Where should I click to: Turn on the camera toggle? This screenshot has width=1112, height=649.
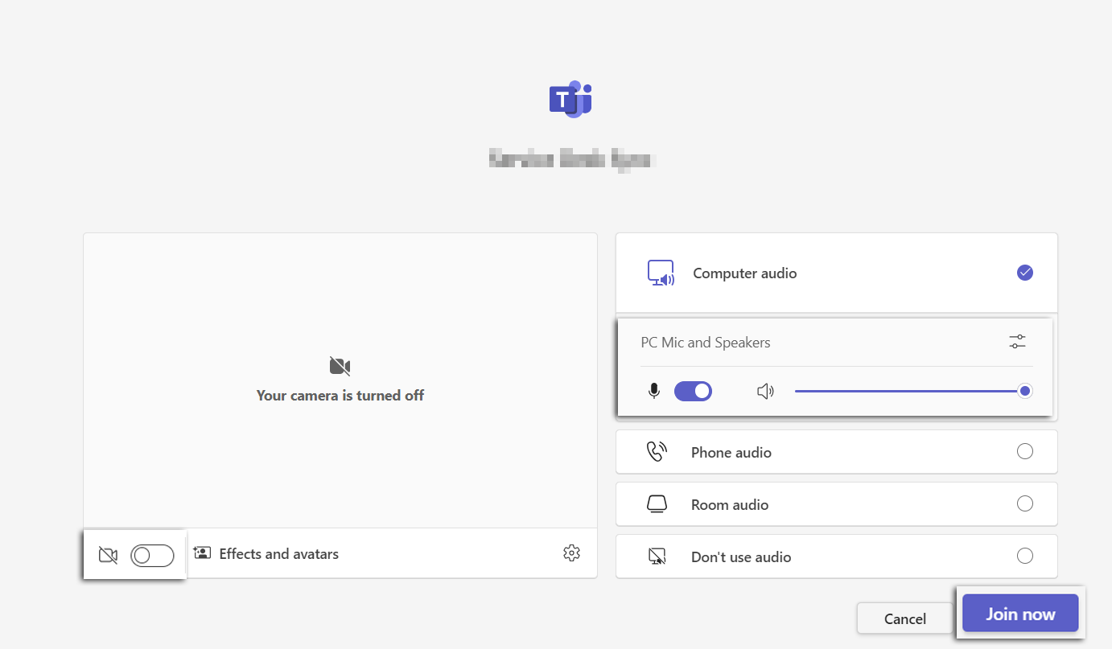[152, 555]
